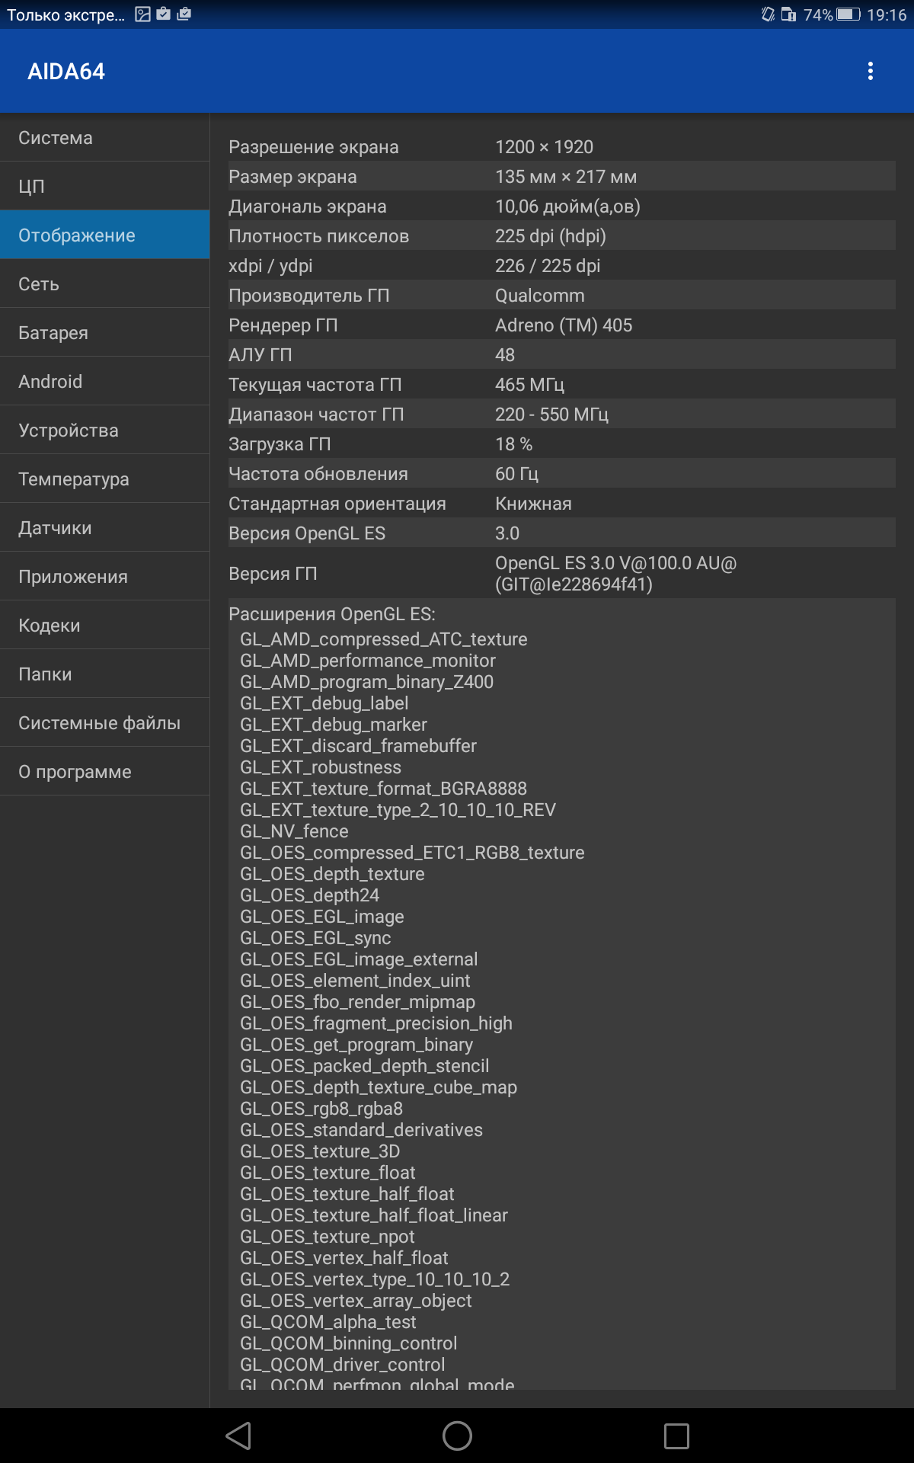The height and width of the screenshot is (1463, 914).
Task: Tap the Android back navigation button
Action: 238,1436
